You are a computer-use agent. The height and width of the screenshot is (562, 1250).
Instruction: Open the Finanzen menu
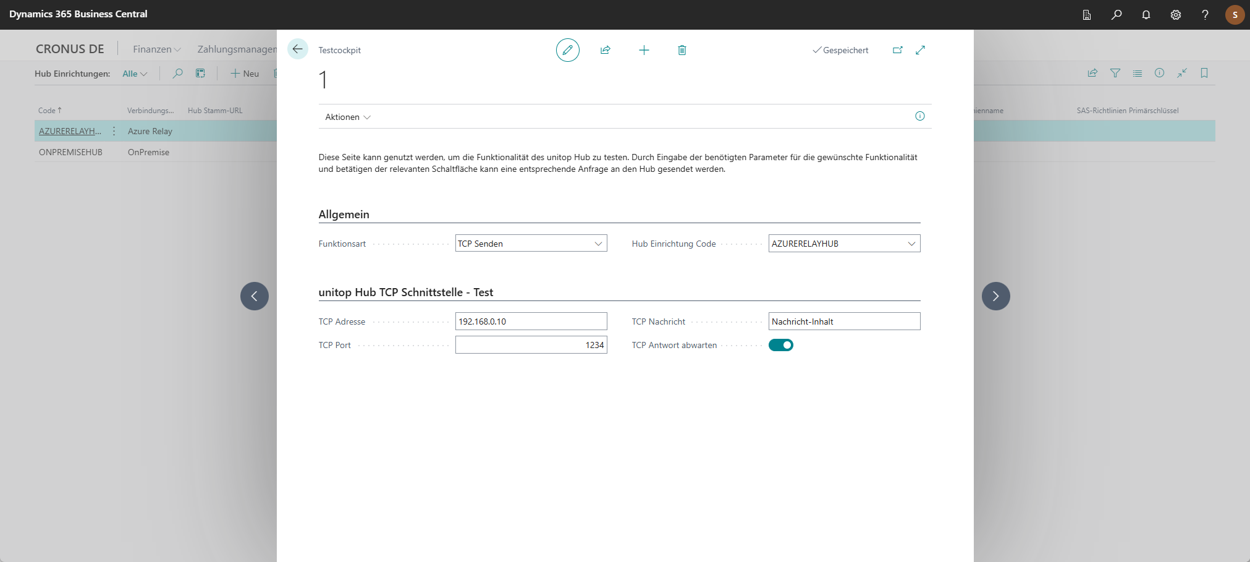[x=156, y=49]
